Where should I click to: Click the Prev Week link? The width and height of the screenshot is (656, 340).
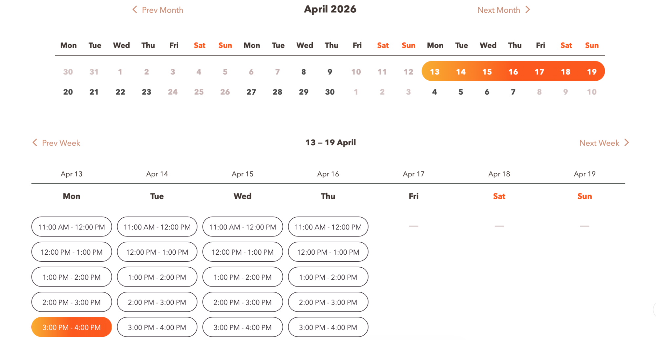[x=61, y=142]
